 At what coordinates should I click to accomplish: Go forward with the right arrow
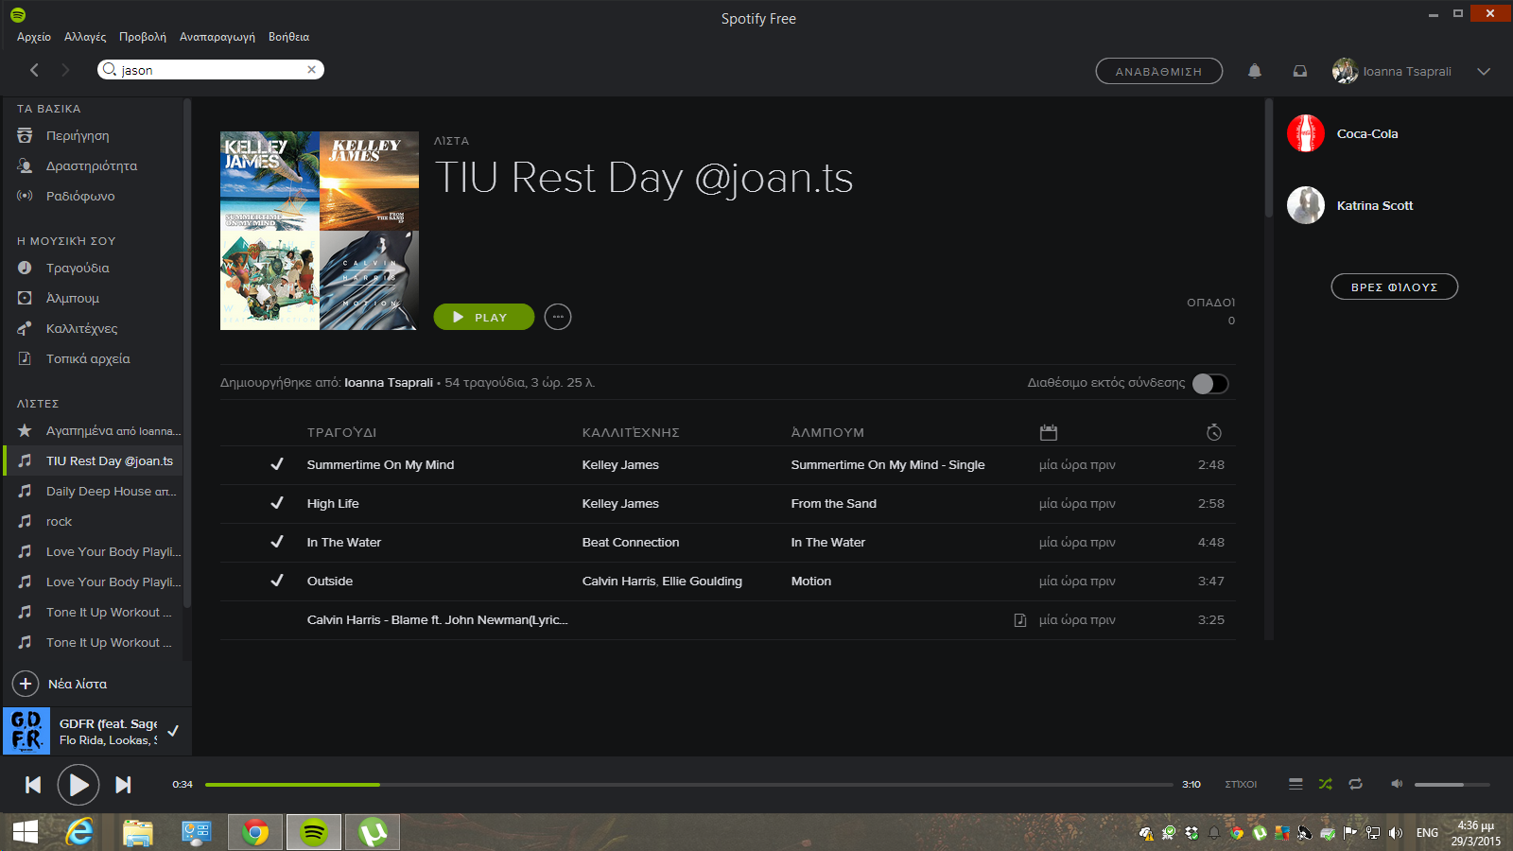click(65, 70)
